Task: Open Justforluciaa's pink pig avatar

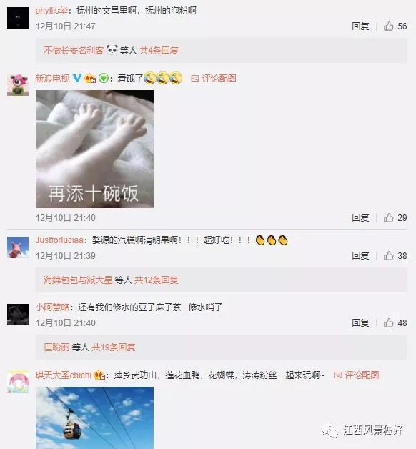Action: point(18,247)
